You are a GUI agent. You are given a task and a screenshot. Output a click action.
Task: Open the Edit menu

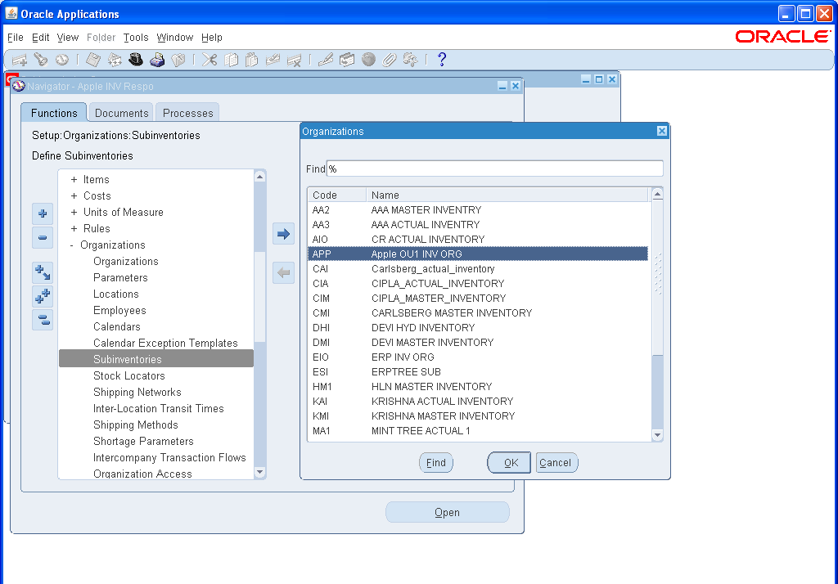41,38
